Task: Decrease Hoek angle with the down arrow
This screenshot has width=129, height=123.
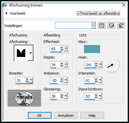Action: point(96,66)
